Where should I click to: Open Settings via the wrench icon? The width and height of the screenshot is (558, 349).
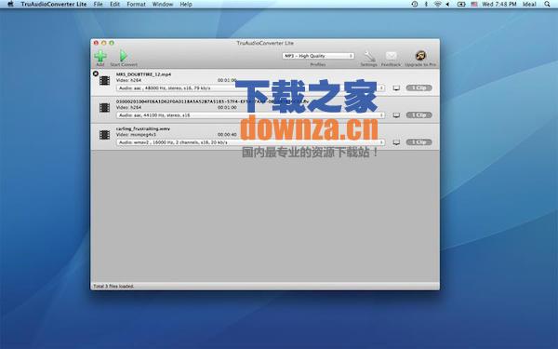(x=369, y=56)
